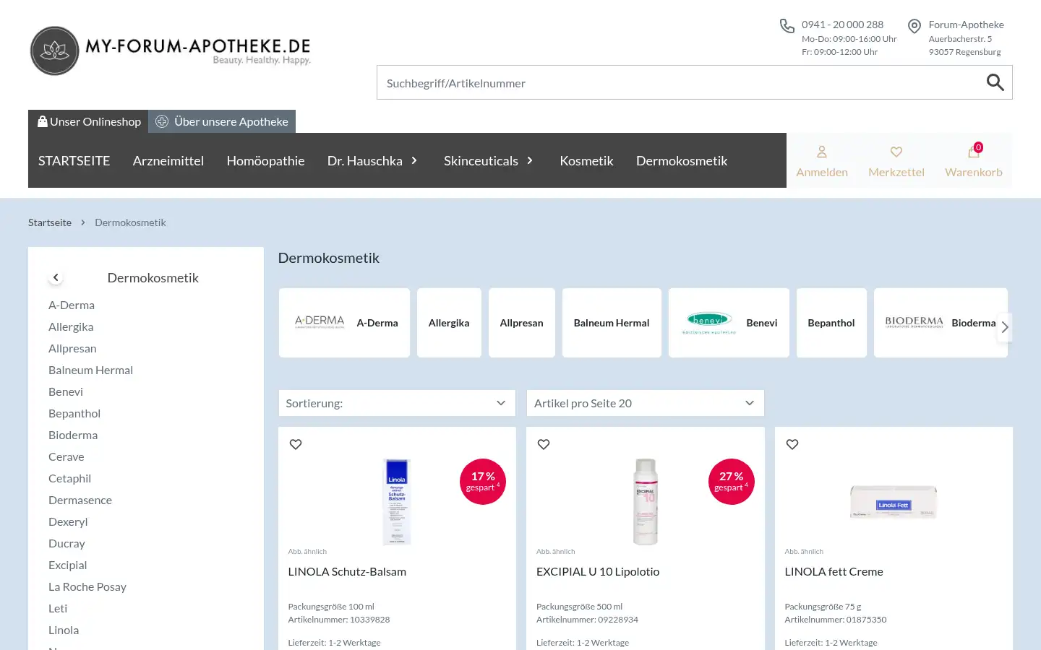
Task: Select Balneum Hermal brand card
Action: click(612, 323)
